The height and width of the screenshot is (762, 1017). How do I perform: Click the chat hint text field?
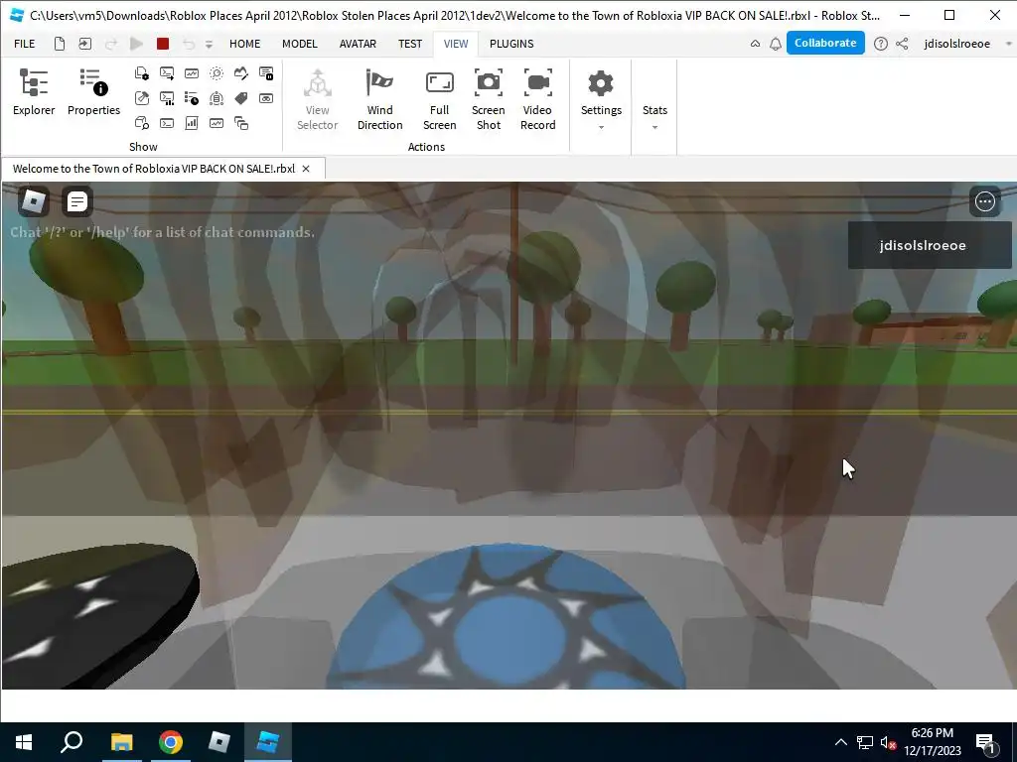162,232
